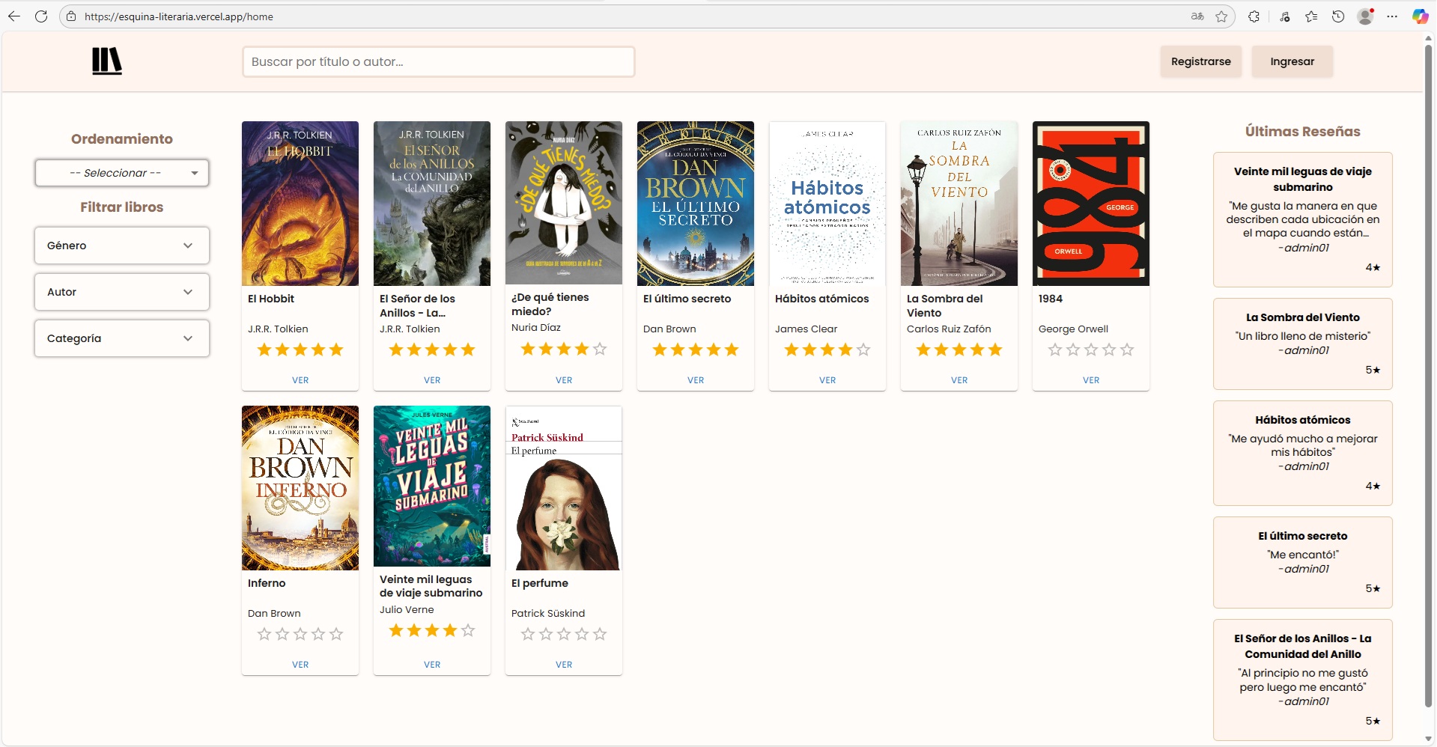Open ¿De qué tienes miedo? cover

pyautogui.click(x=564, y=203)
